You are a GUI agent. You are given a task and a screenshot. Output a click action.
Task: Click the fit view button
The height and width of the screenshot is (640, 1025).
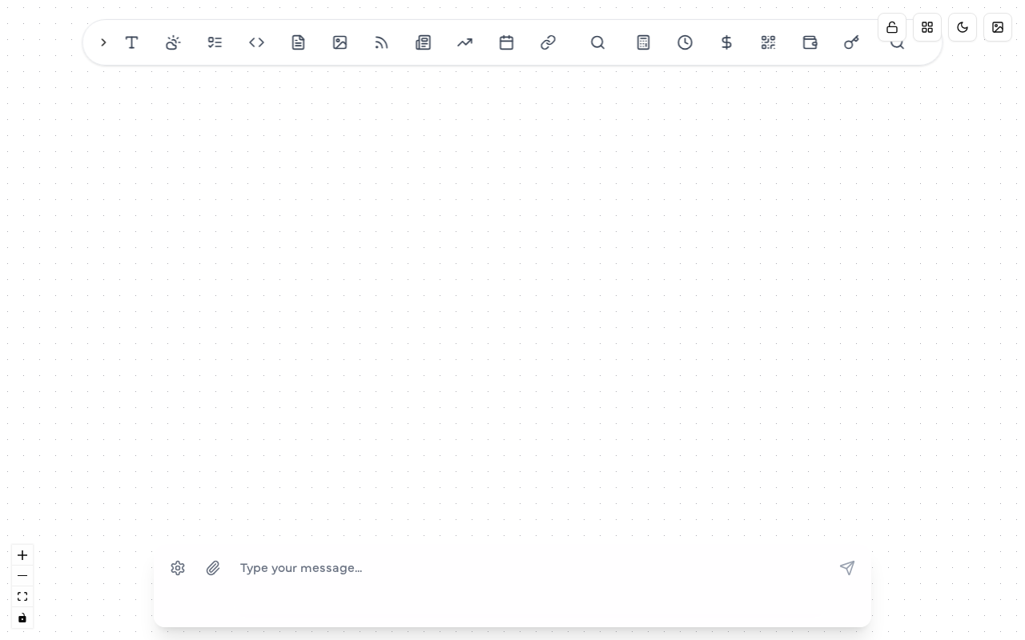pyautogui.click(x=22, y=597)
